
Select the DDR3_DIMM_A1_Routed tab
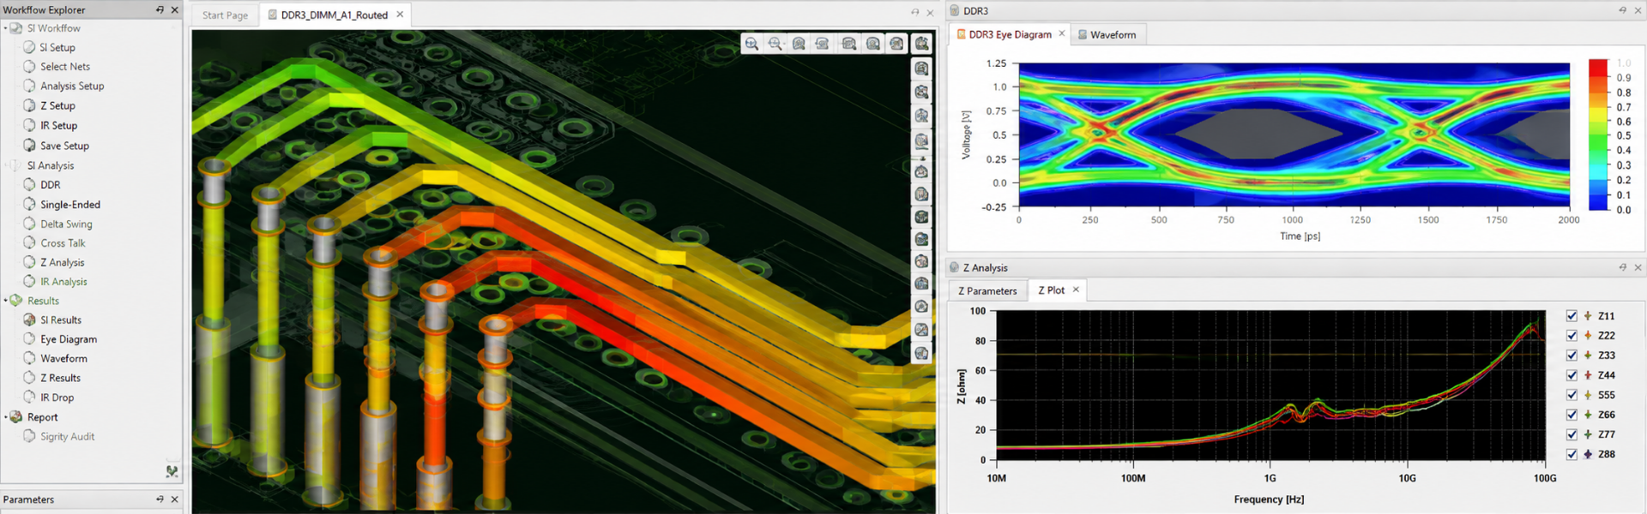[334, 15]
